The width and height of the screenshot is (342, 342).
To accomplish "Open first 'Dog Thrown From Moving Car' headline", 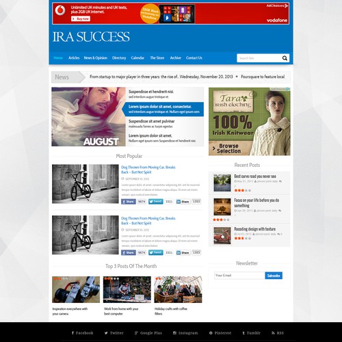I will [148, 170].
